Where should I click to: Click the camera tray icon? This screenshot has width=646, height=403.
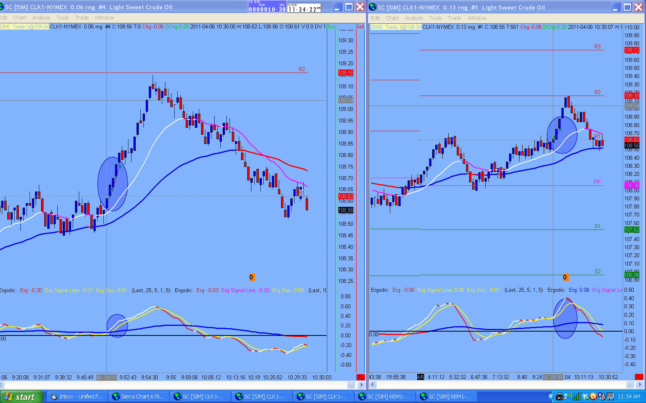click(x=559, y=397)
